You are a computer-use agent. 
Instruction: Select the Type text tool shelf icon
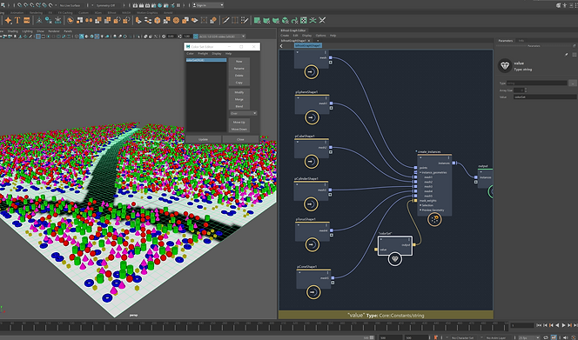coord(17,20)
